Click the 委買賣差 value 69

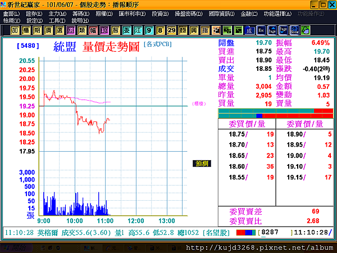[x=316, y=211]
